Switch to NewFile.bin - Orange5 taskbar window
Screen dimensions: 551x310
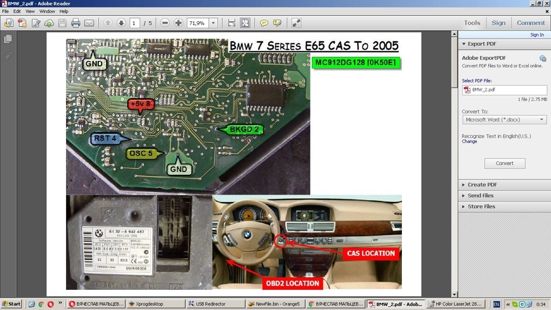pos(275,304)
